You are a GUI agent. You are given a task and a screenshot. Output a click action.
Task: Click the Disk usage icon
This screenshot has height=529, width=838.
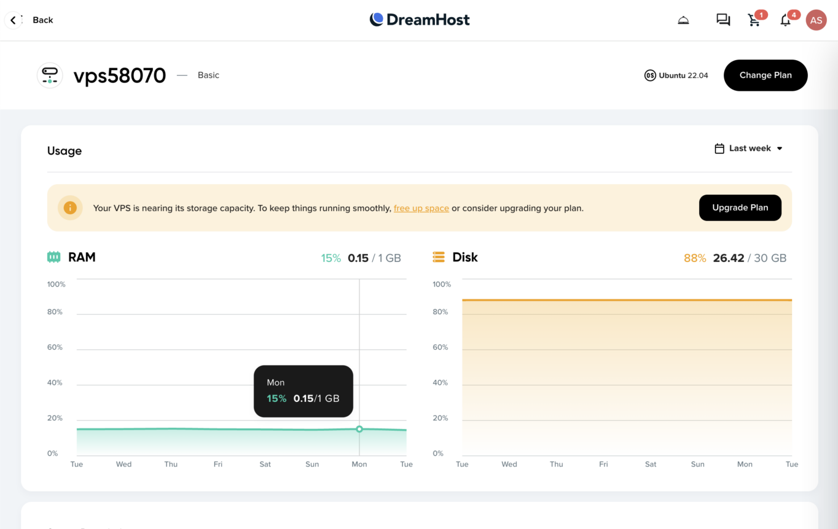(438, 257)
